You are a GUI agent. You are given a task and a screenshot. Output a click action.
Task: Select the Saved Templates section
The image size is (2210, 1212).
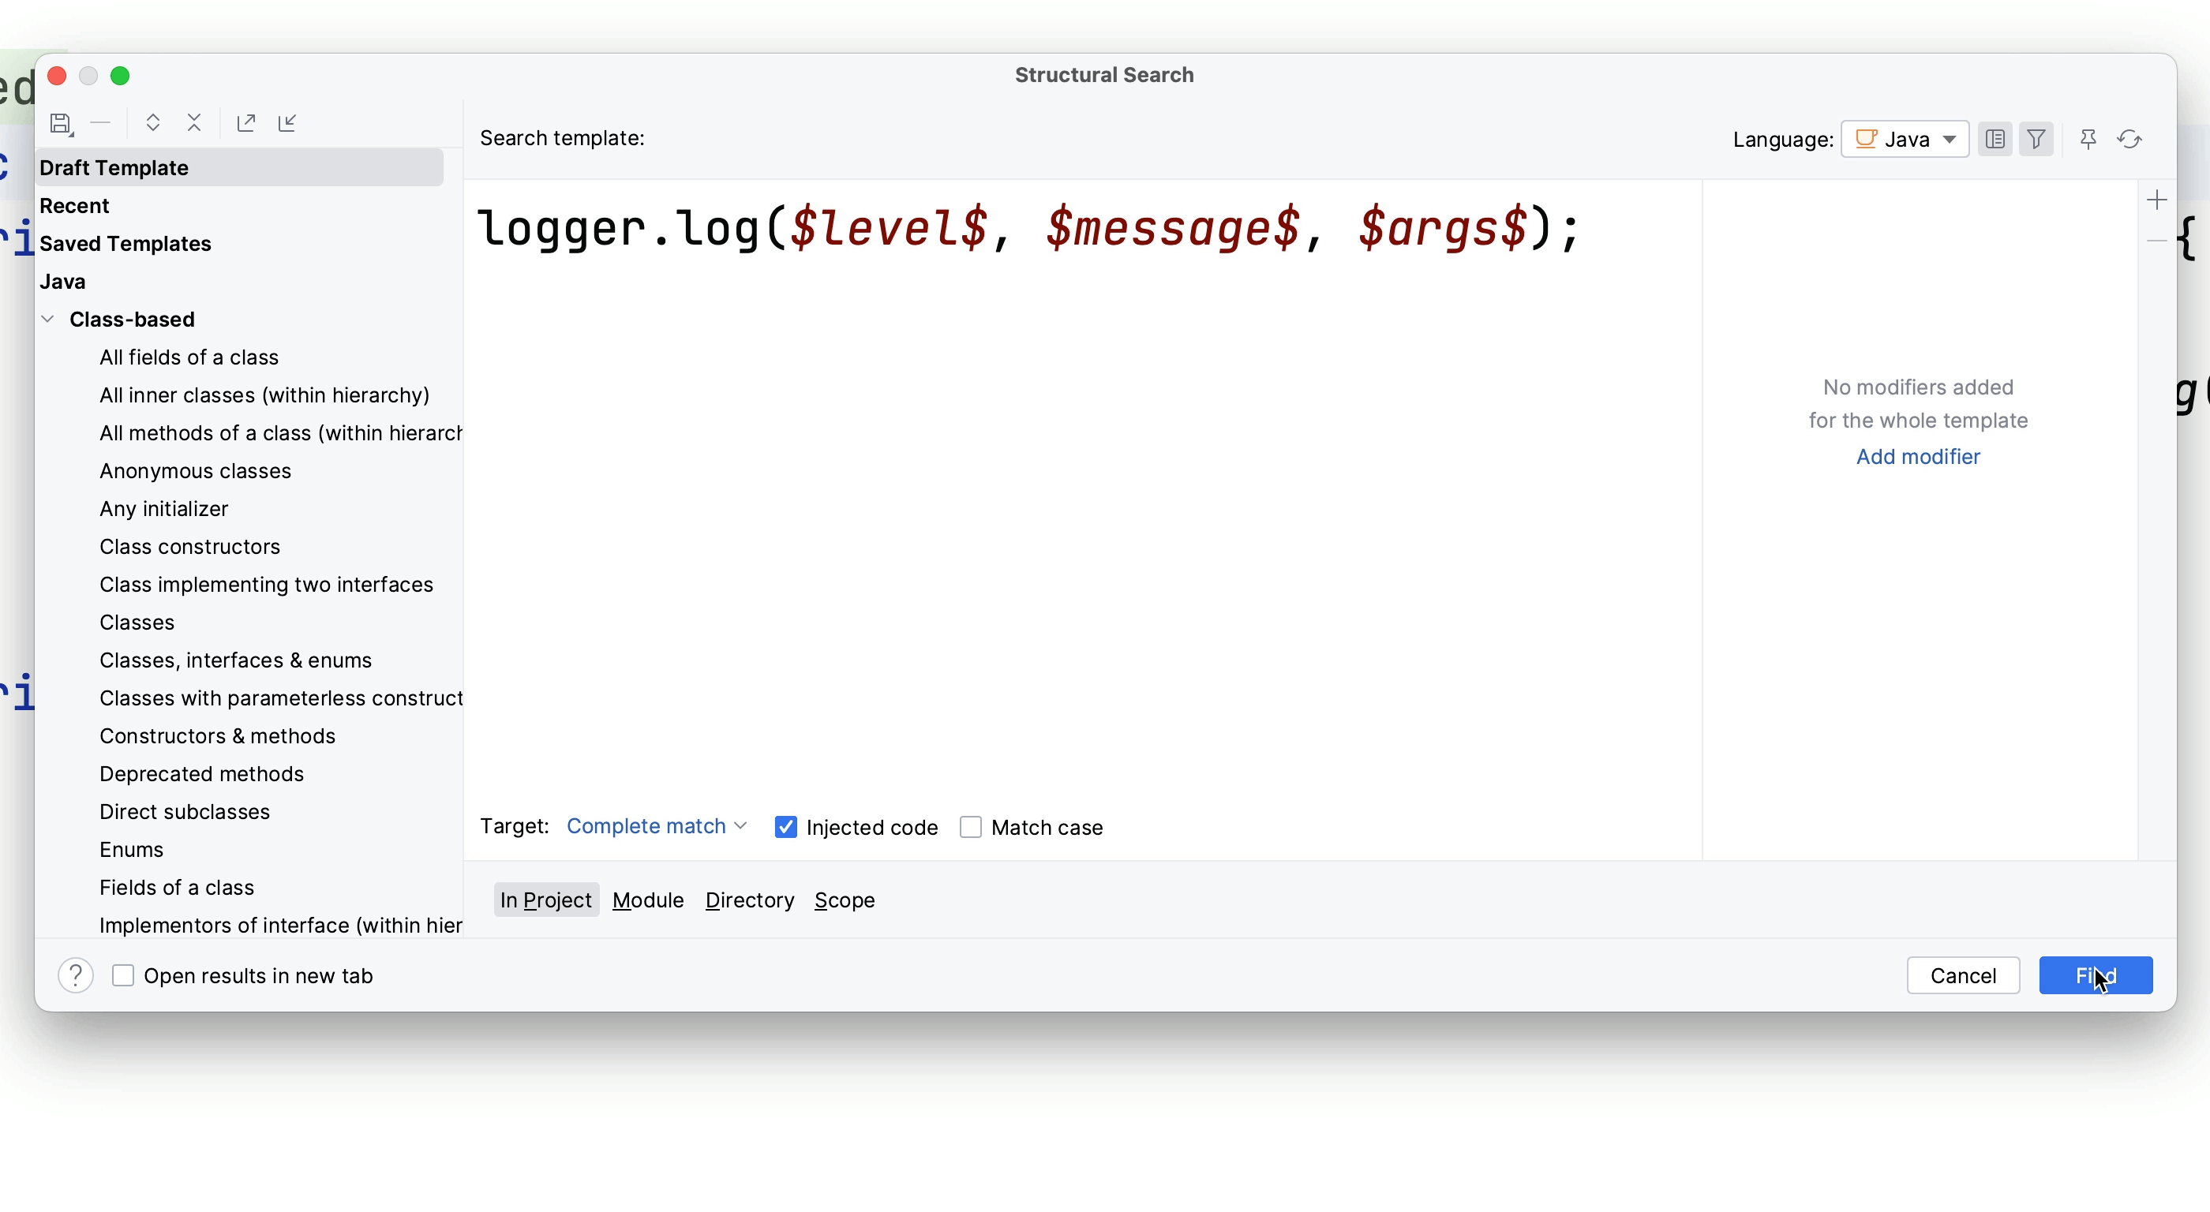[127, 241]
